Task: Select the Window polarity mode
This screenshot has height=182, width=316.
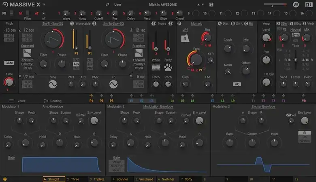Action: 305,141
